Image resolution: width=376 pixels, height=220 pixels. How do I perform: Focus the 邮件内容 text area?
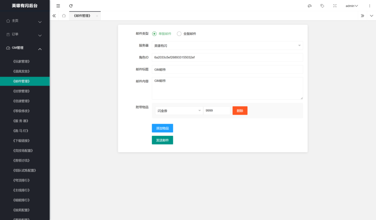pos(227,88)
